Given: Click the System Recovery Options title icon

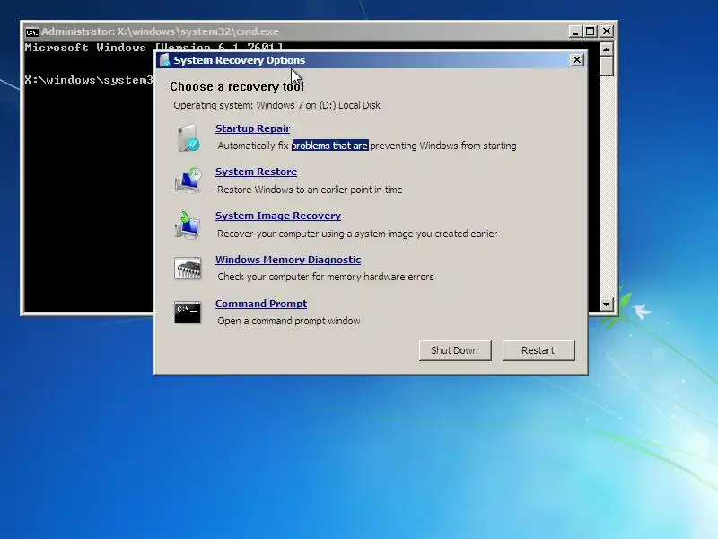Looking at the screenshot, I should pos(164,60).
